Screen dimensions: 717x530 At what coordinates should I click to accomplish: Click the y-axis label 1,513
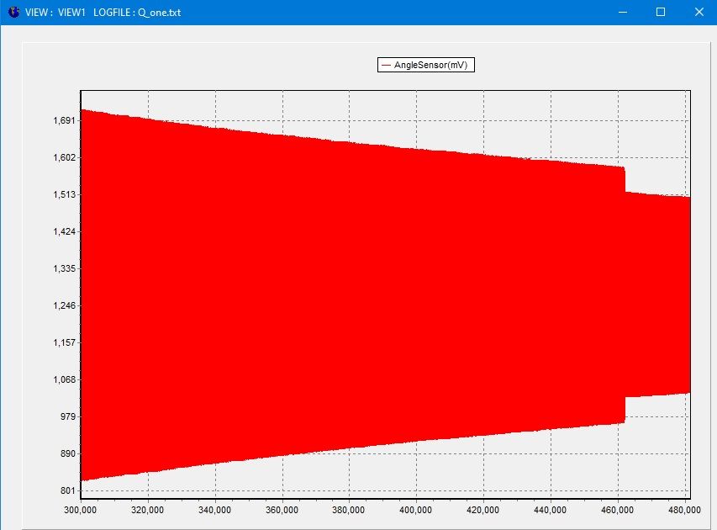point(65,194)
